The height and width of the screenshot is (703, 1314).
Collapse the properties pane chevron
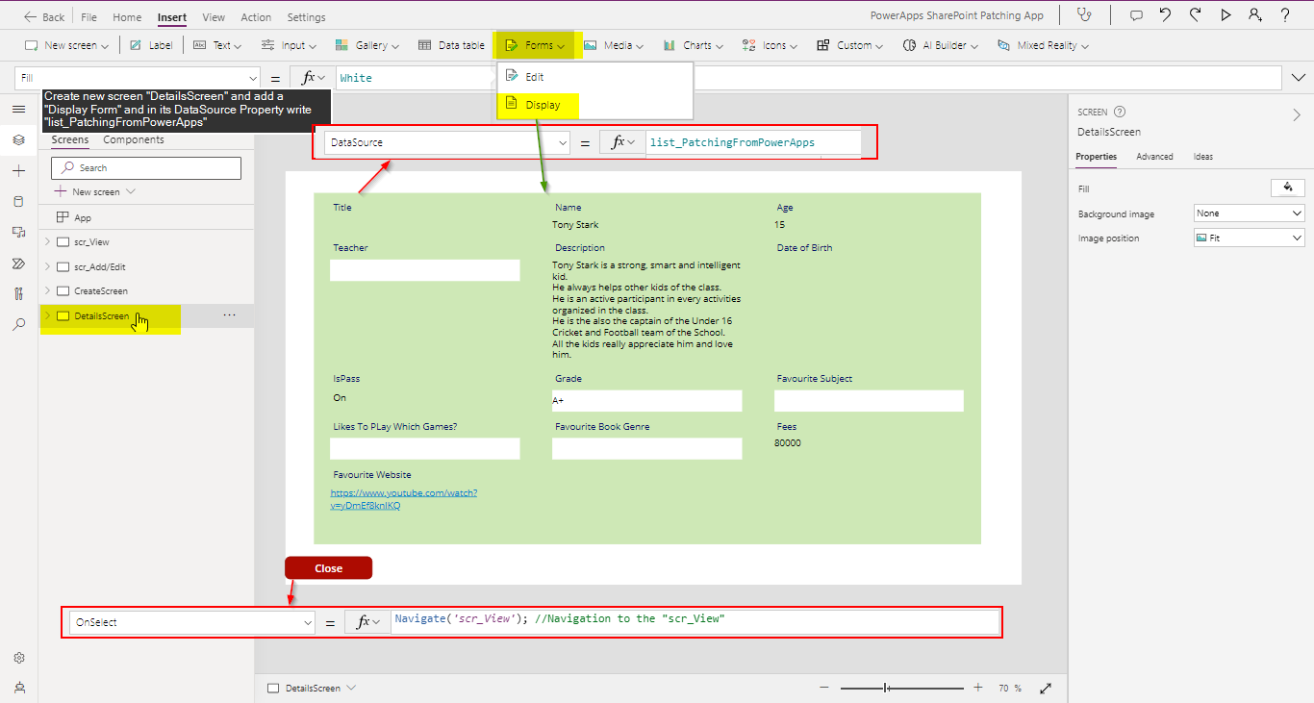[1296, 114]
